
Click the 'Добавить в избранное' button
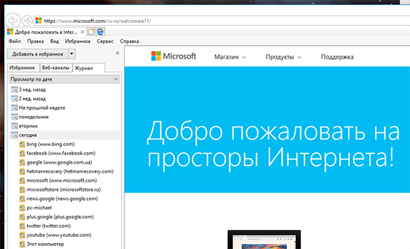38,54
